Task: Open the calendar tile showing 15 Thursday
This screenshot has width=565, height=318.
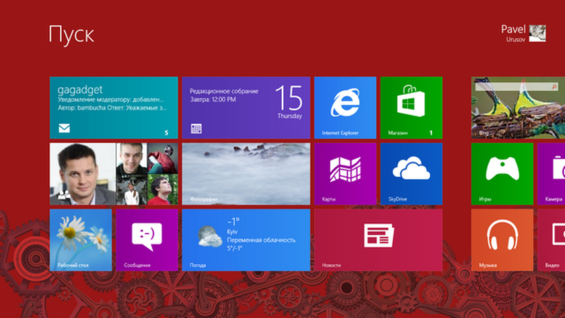Action: (x=246, y=107)
